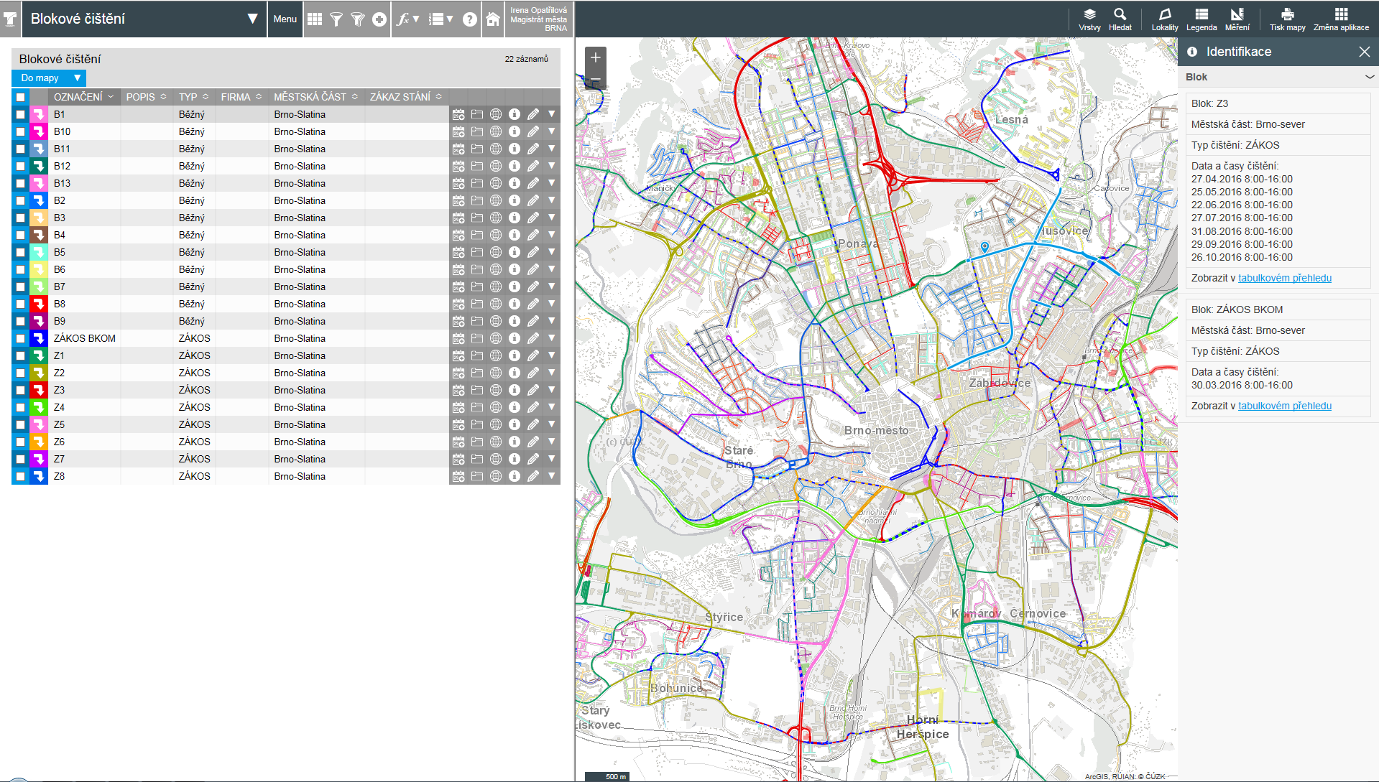Sort by ZÁKAZ STÁNÍ column header
1379x782 pixels.
[406, 97]
